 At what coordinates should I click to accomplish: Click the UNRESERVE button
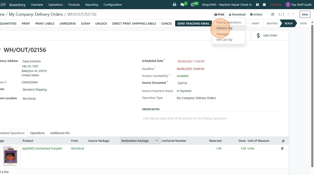68,24
